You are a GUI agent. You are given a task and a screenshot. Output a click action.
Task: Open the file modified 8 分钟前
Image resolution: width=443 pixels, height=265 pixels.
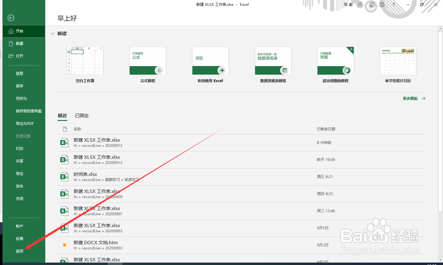241,143
